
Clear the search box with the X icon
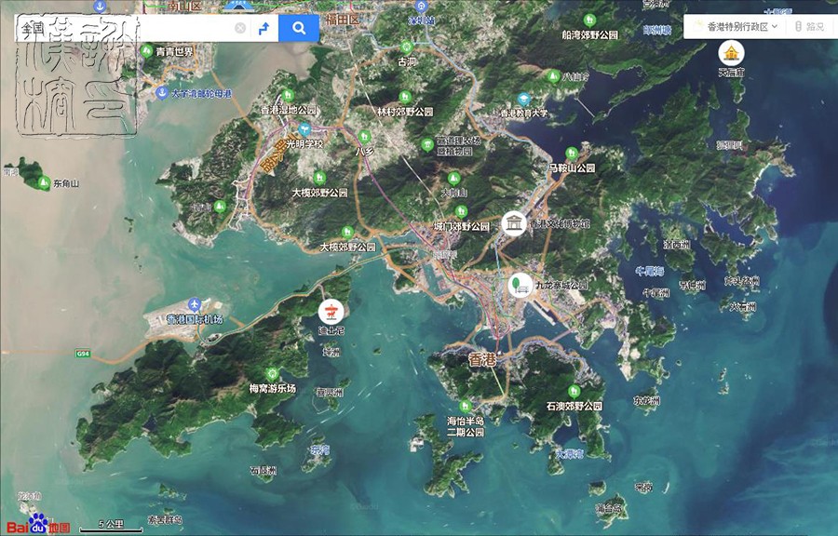tap(240, 27)
